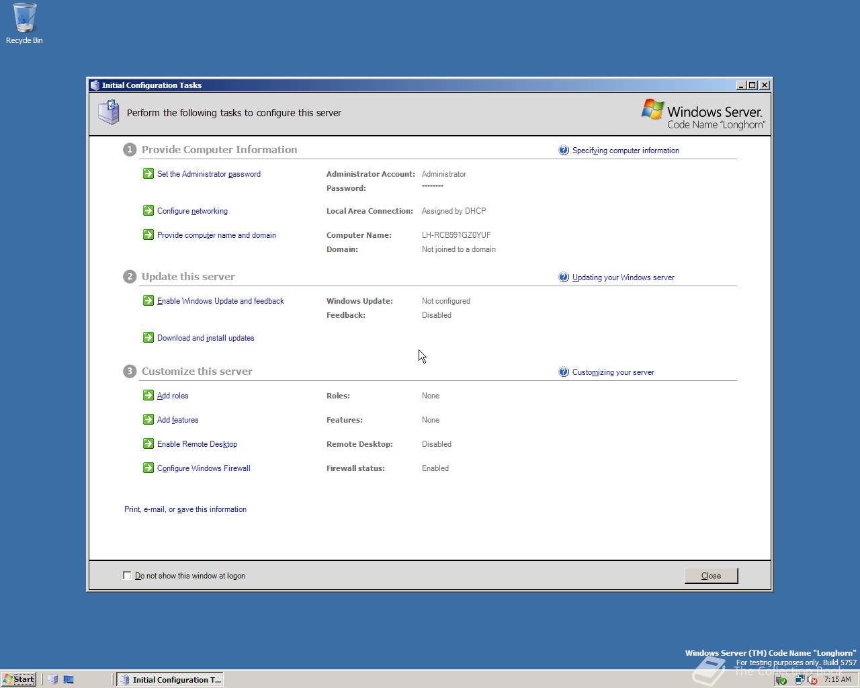This screenshot has height=688, width=860.
Task: Open Server Manager from quick launch
Action: pos(53,679)
